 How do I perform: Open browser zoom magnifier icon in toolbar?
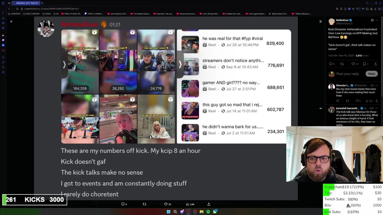coord(337,9)
